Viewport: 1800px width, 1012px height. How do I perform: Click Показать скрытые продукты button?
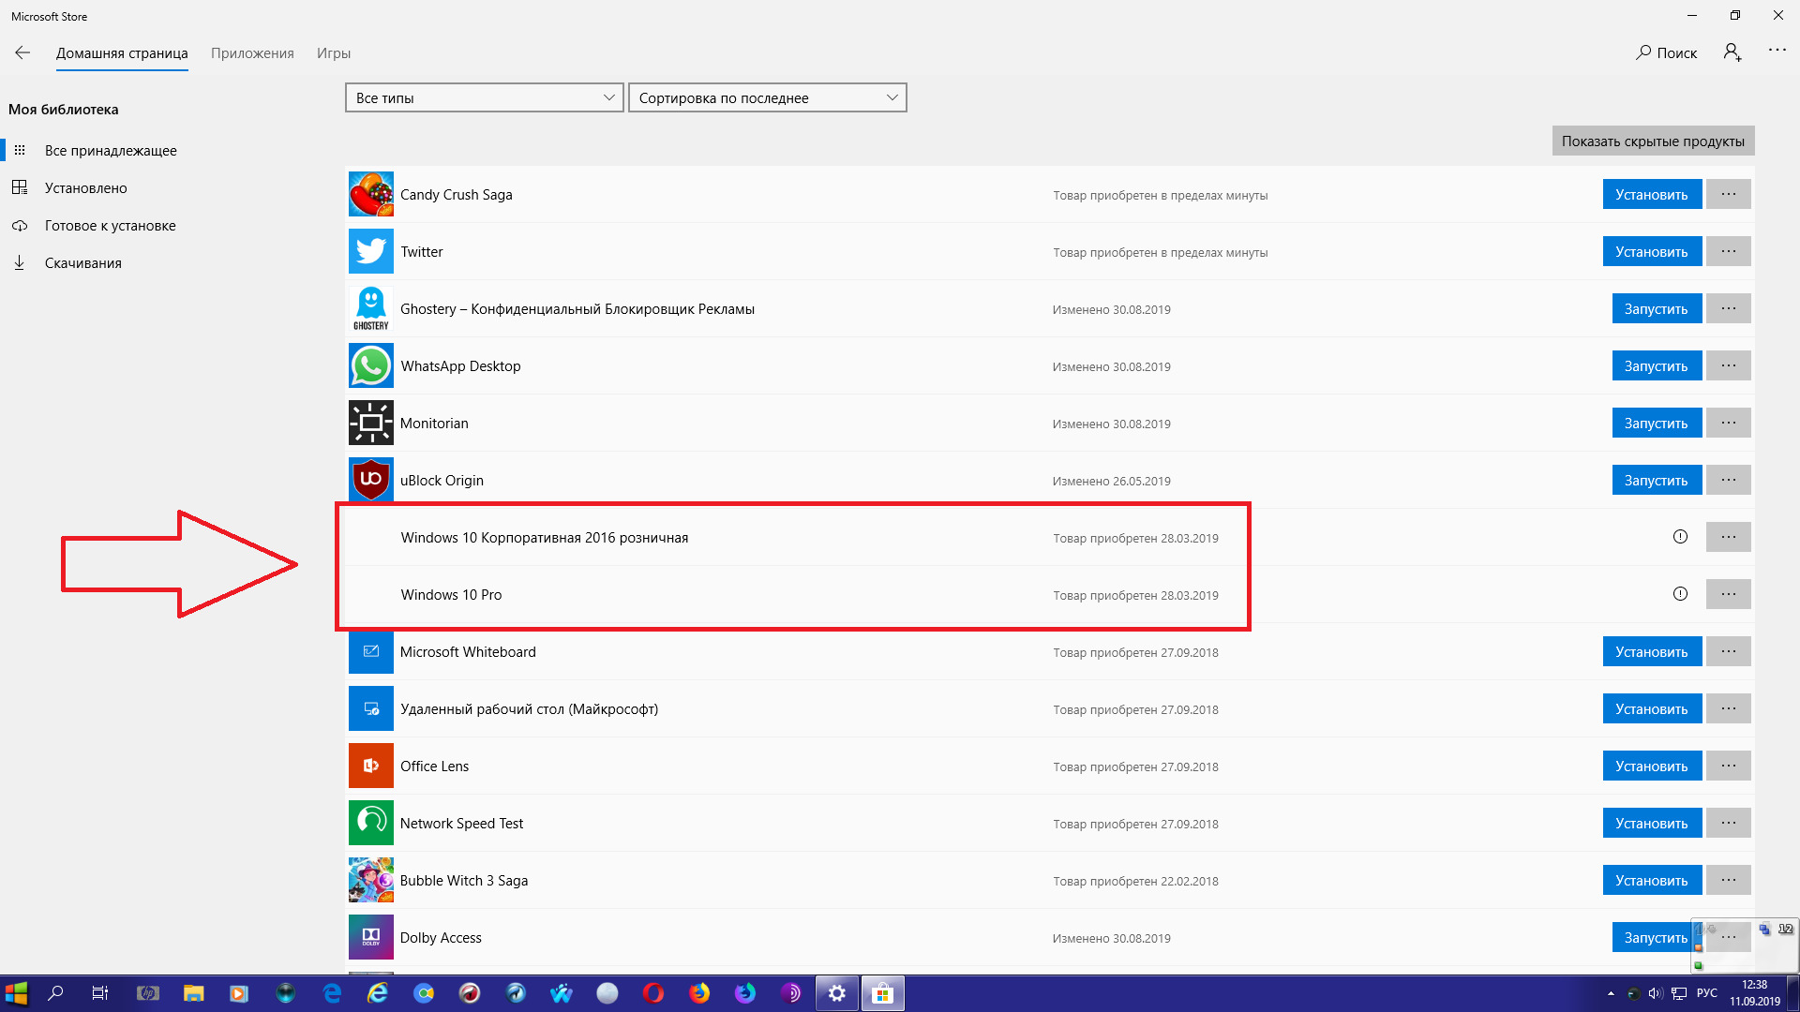pos(1653,141)
